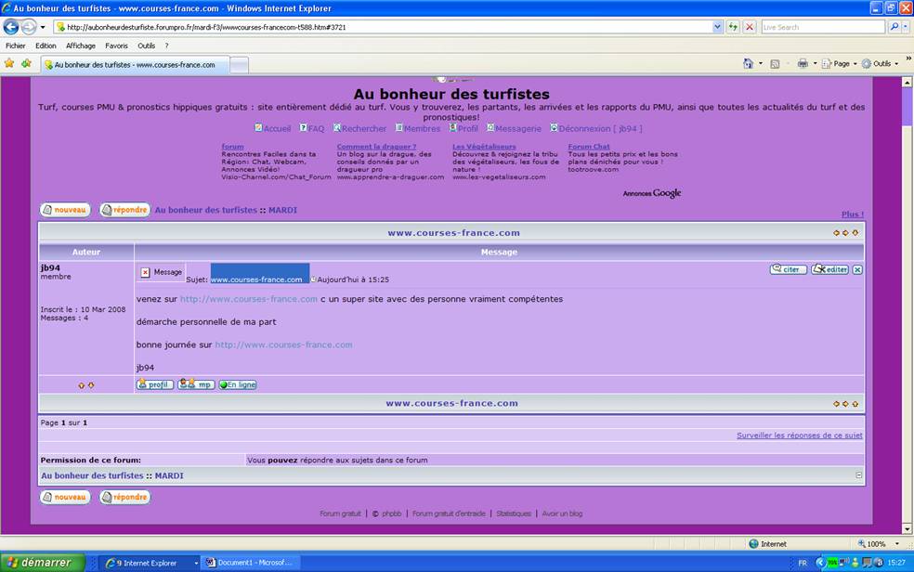
Task: Open the Fichier menu
Action: [15, 45]
